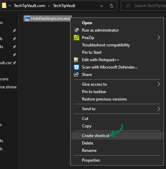Select the Share menu entry
Screen dimensions: 166x169
pyautogui.click(x=117, y=75)
